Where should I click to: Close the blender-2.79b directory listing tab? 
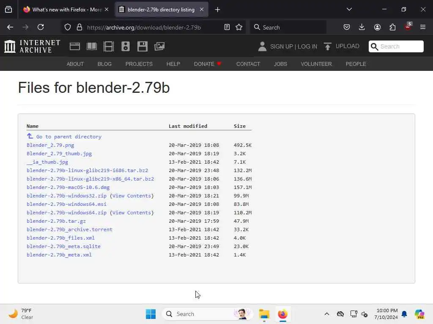click(x=202, y=9)
